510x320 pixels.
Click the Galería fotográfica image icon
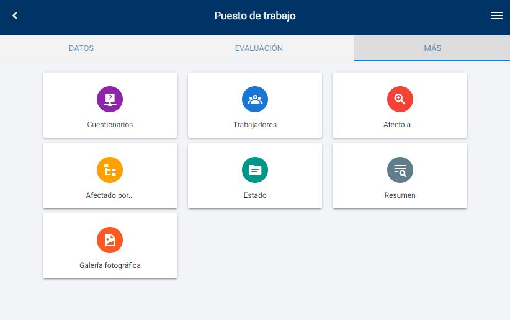(110, 240)
